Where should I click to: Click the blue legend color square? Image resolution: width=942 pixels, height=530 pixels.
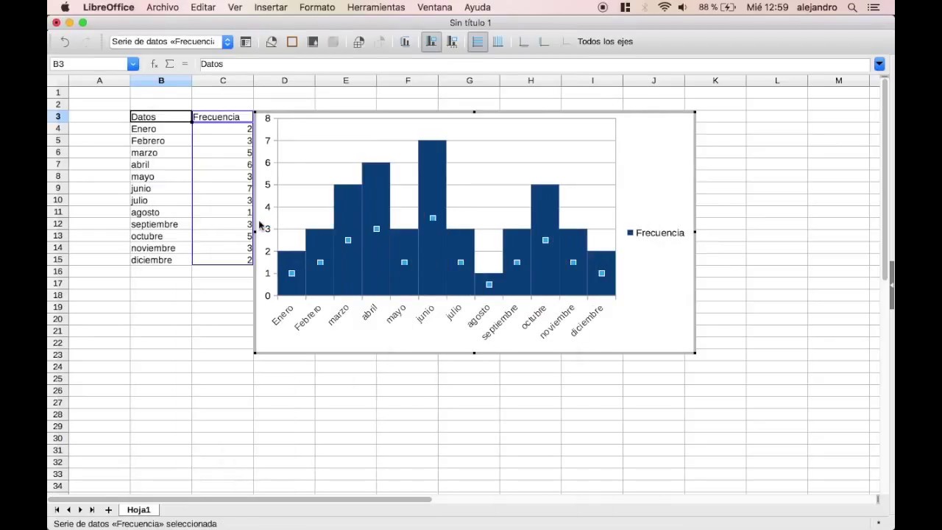click(630, 233)
